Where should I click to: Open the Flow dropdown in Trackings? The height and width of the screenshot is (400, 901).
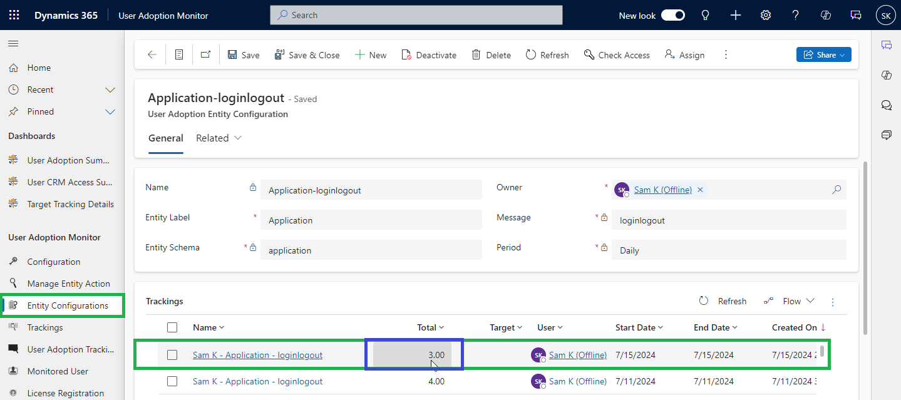(790, 301)
